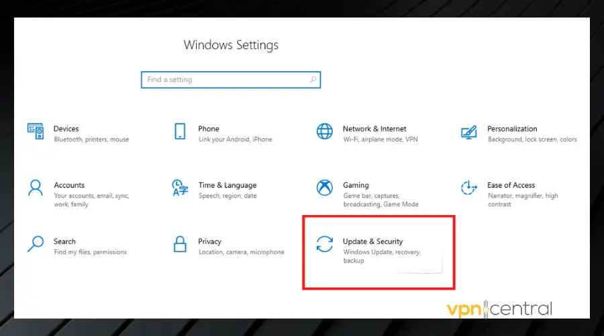This screenshot has height=336, width=604.
Task: Open Personalization settings label
Action: 512,129
